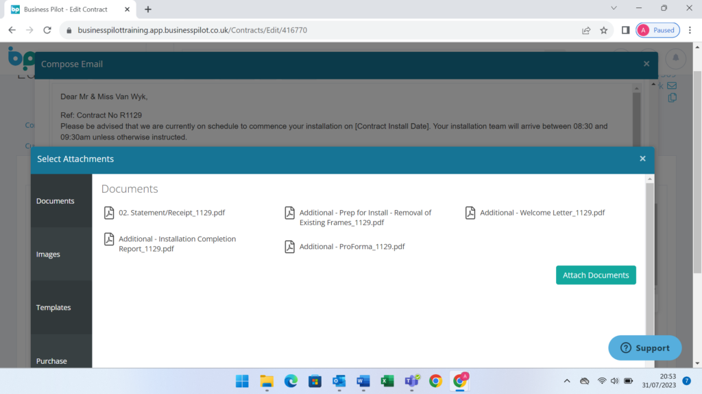Image resolution: width=702 pixels, height=394 pixels.
Task: Close the Business Pilot browser tab
Action: (x=127, y=10)
